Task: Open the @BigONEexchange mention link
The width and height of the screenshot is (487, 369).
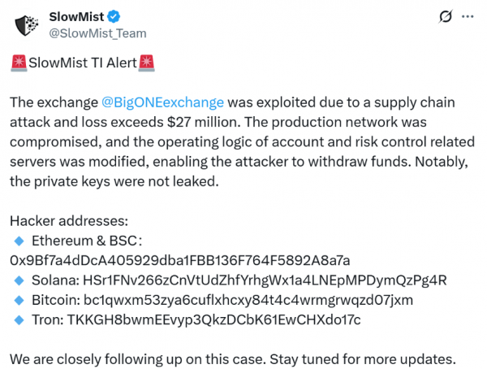Action: tap(162, 102)
